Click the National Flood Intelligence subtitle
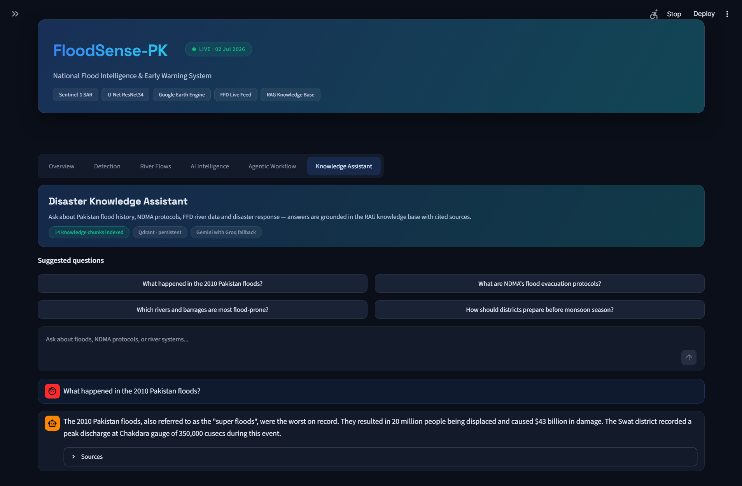This screenshot has width=742, height=486. coord(132,76)
